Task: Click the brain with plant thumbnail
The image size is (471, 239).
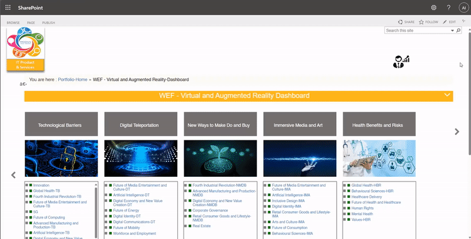Action: (220, 159)
